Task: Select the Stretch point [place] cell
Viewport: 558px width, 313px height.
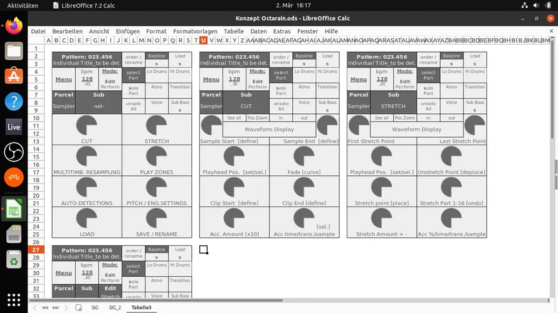Action: 381,203
